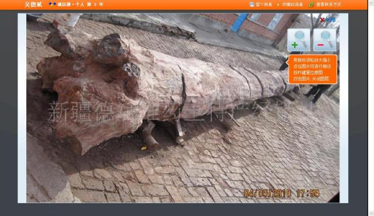Open the 查看联系方式 contact info link

[328, 4]
